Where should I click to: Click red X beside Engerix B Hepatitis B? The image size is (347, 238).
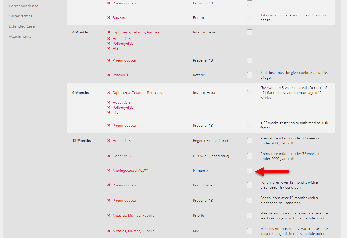coord(109,141)
